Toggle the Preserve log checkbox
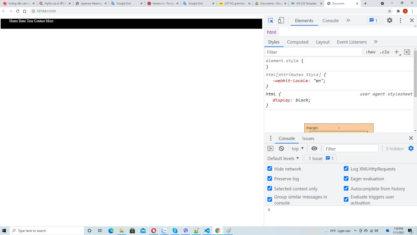The height and width of the screenshot is (235, 417). [270, 178]
